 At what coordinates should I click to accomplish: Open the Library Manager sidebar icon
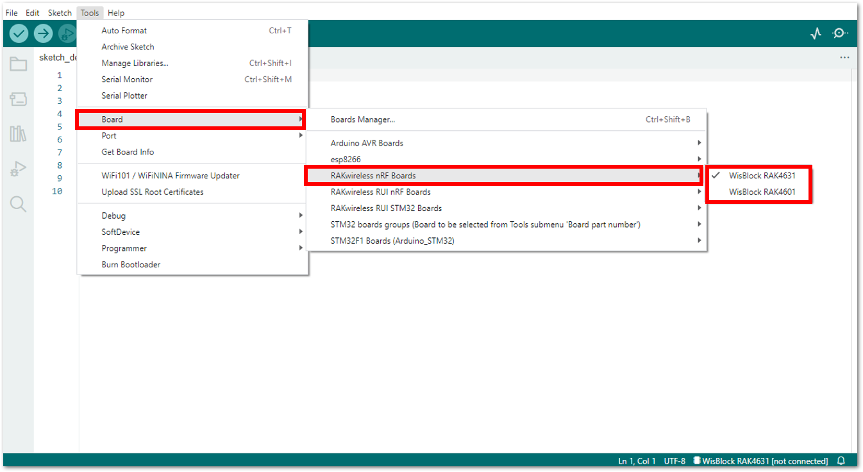(18, 133)
